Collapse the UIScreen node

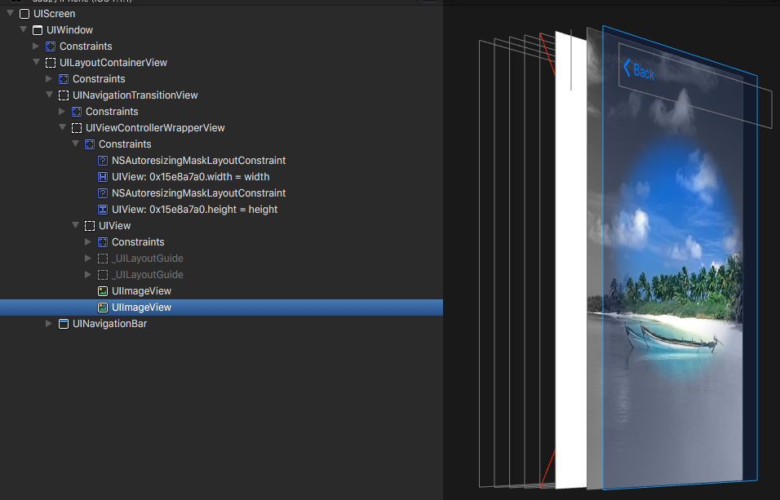coord(10,14)
